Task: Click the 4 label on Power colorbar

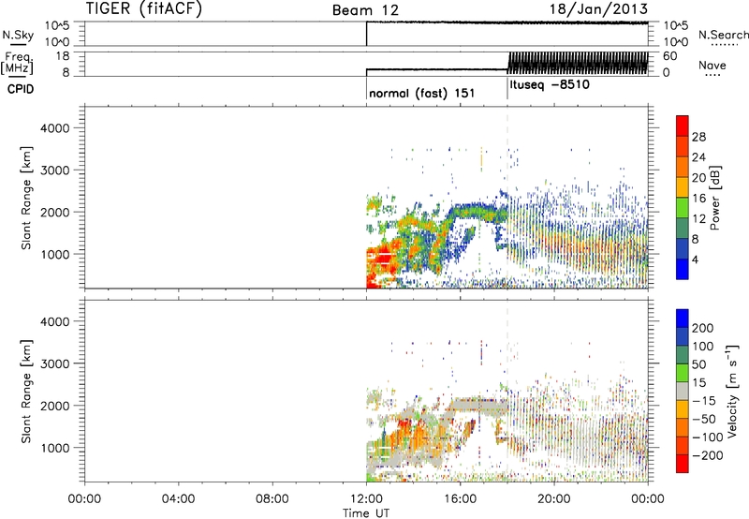Action: point(696,259)
